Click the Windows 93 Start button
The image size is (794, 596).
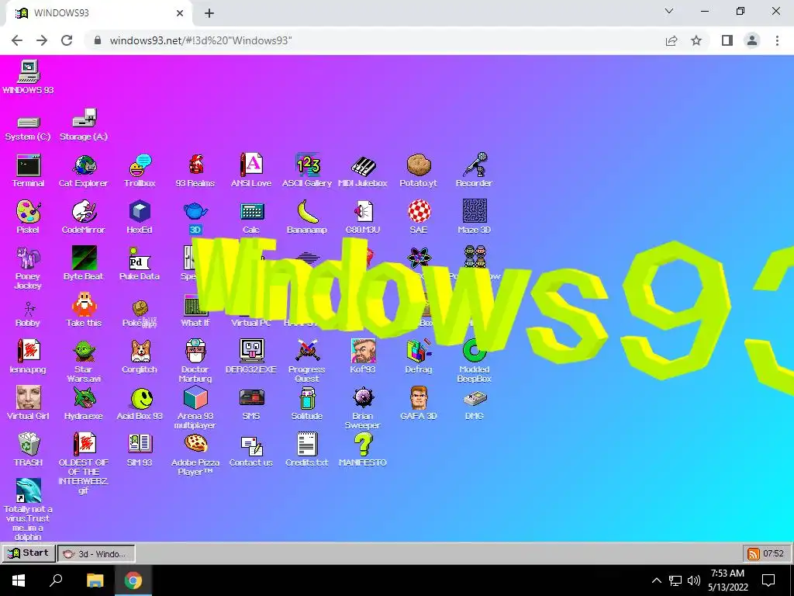(x=29, y=553)
